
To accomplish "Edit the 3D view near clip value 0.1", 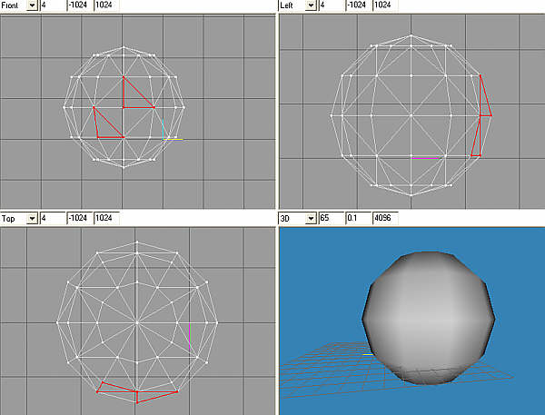I will (x=358, y=218).
